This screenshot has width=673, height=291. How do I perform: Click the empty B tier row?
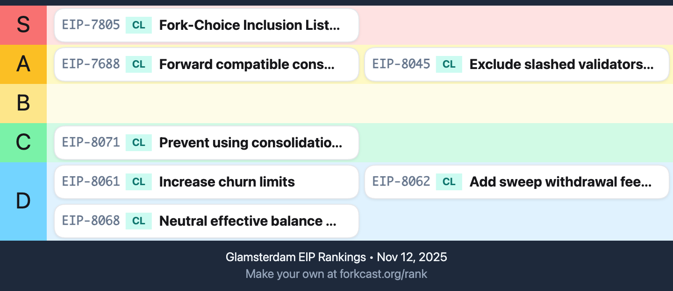tap(359, 104)
